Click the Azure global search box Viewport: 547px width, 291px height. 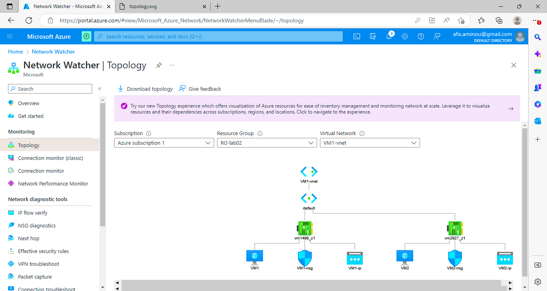218,36
